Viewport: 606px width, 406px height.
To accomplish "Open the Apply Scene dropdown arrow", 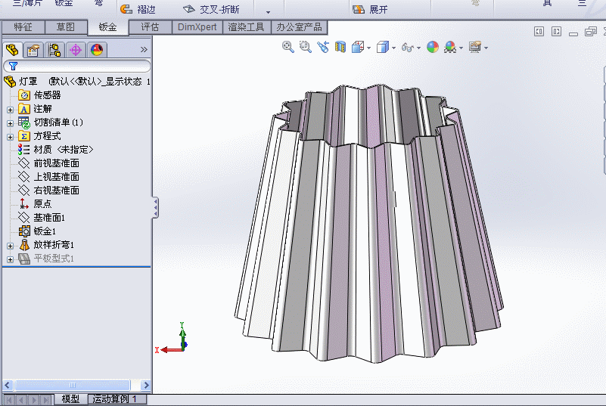I will [x=461, y=48].
